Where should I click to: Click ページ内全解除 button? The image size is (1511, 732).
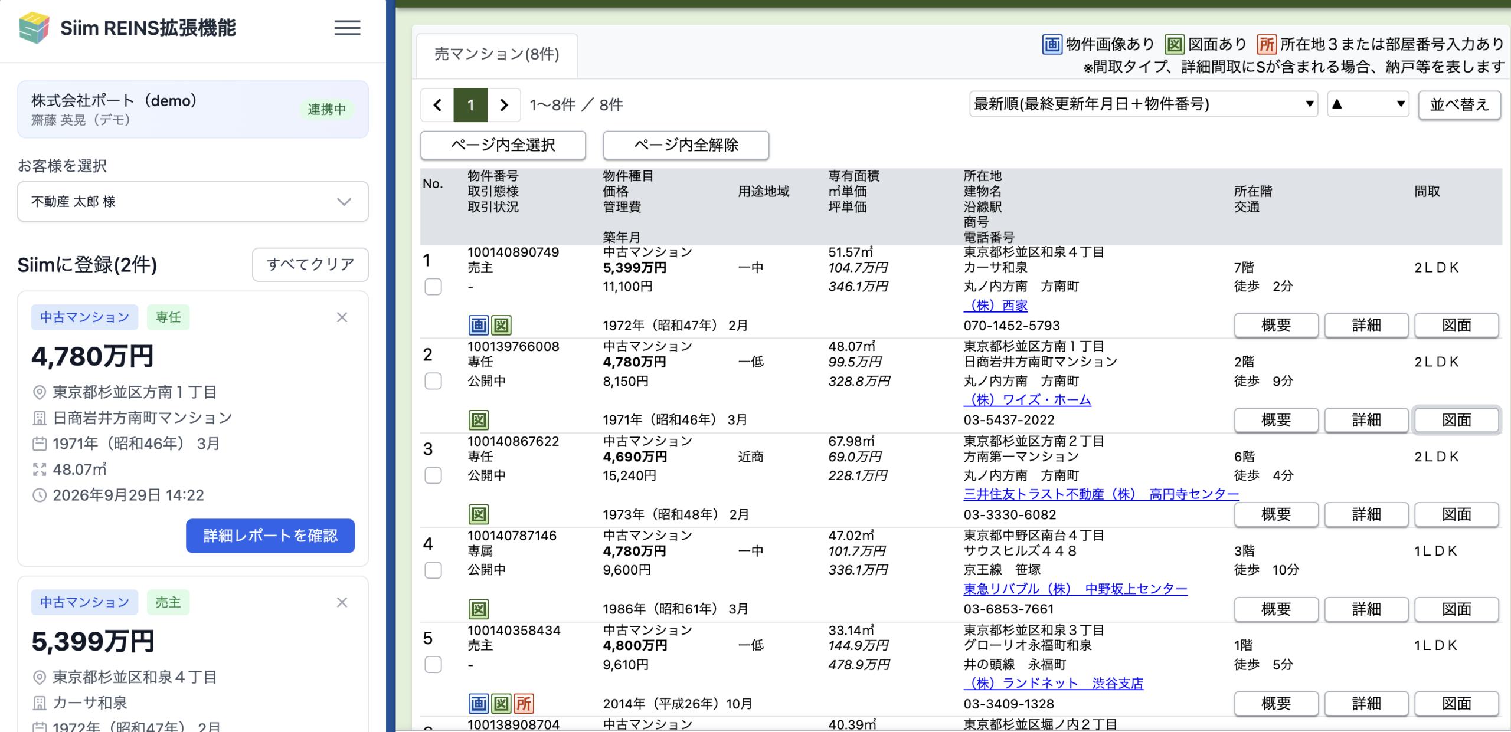[x=686, y=145]
